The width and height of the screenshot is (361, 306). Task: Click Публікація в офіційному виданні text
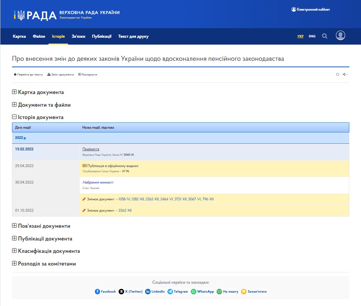[x=113, y=166]
